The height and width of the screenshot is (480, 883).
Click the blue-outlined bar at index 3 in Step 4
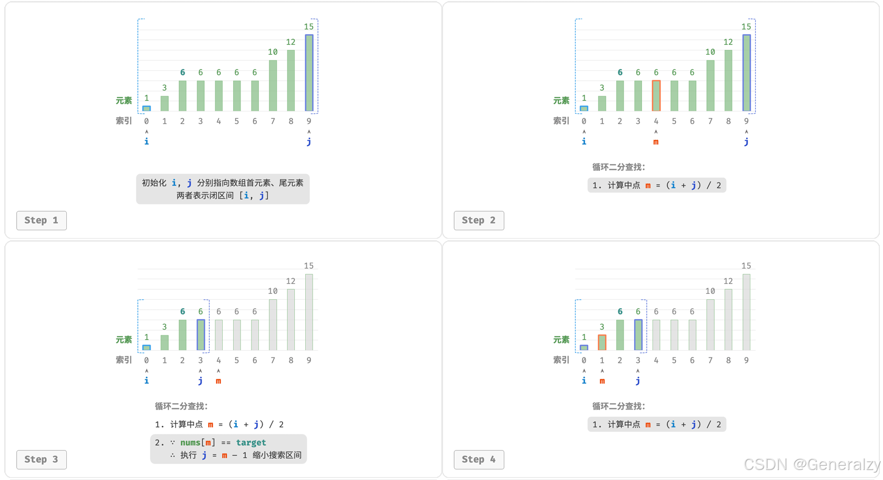pyautogui.click(x=638, y=335)
